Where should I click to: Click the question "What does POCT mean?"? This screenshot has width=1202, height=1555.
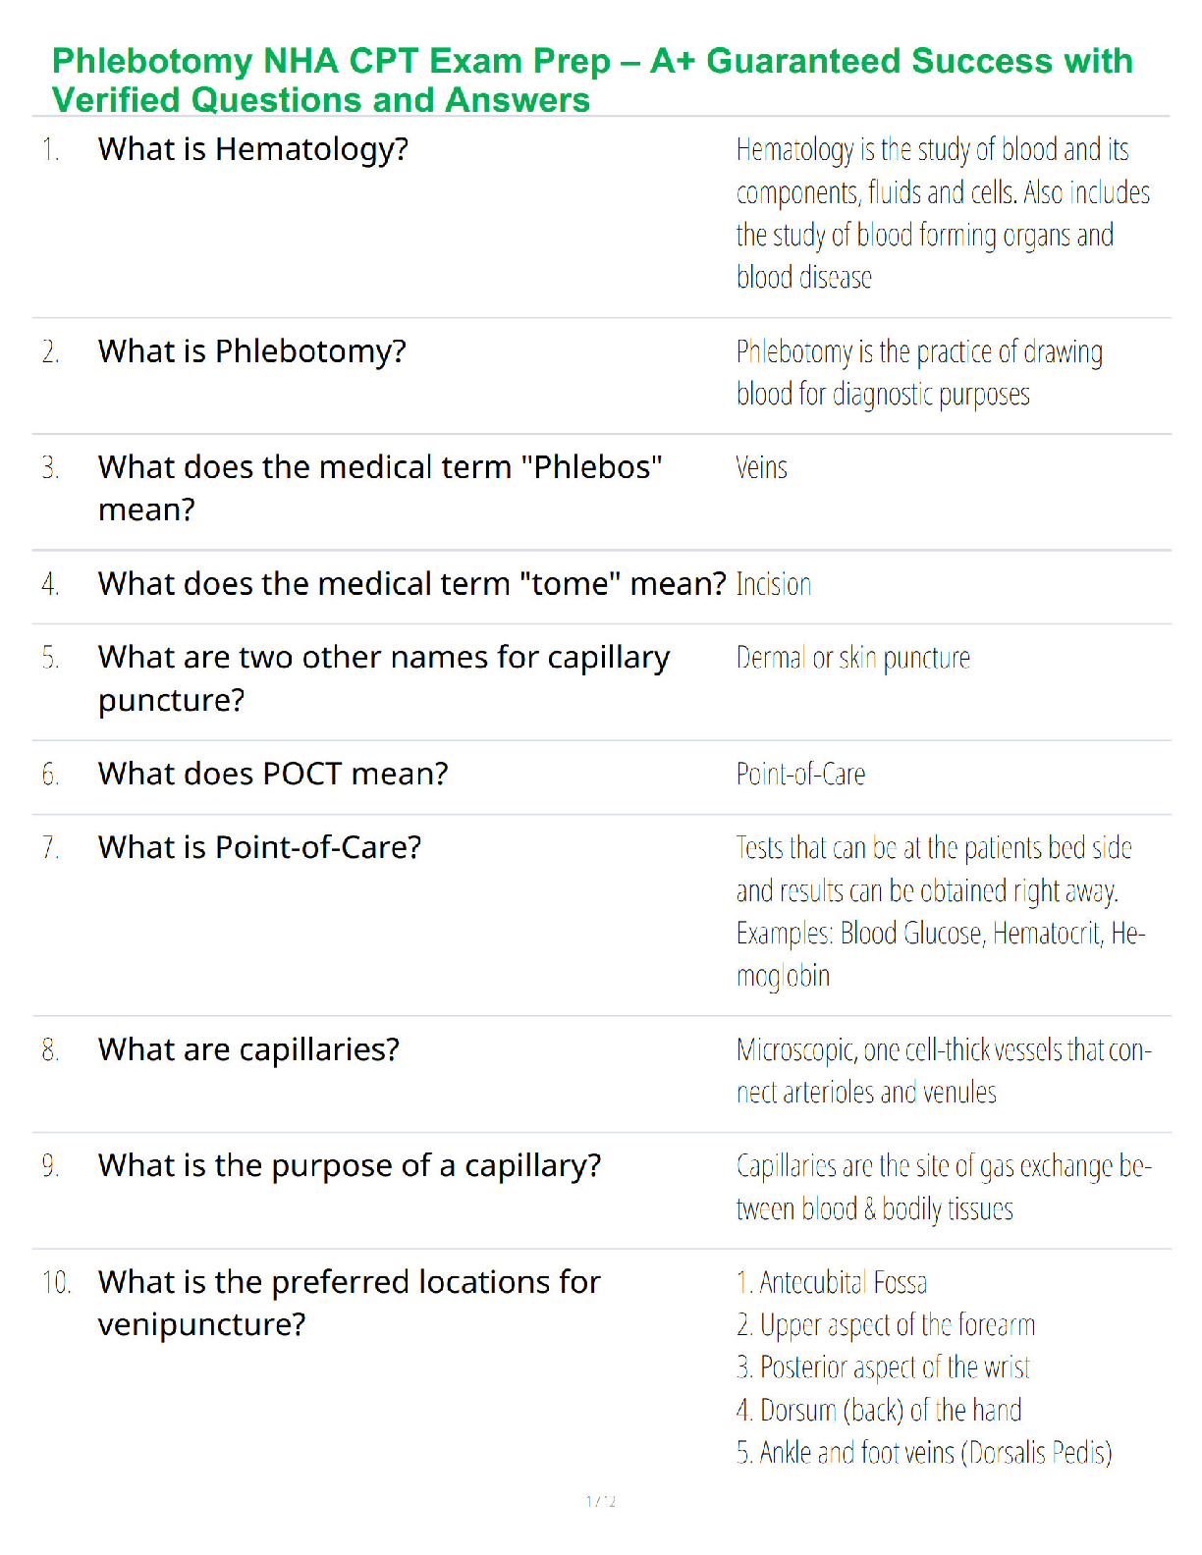coord(272,775)
